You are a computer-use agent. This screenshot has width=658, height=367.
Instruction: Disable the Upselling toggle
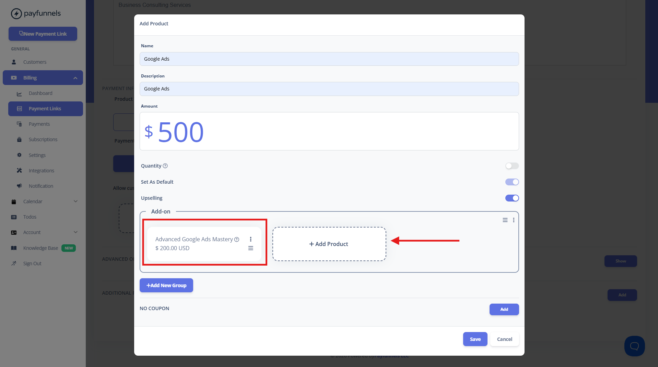pos(512,198)
